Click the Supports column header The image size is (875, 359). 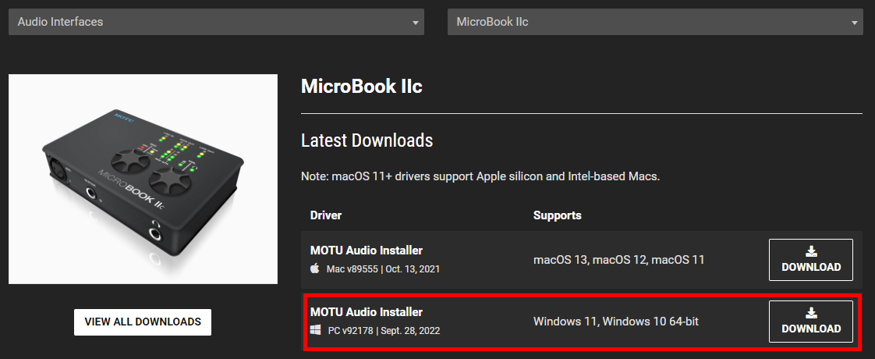tap(557, 215)
